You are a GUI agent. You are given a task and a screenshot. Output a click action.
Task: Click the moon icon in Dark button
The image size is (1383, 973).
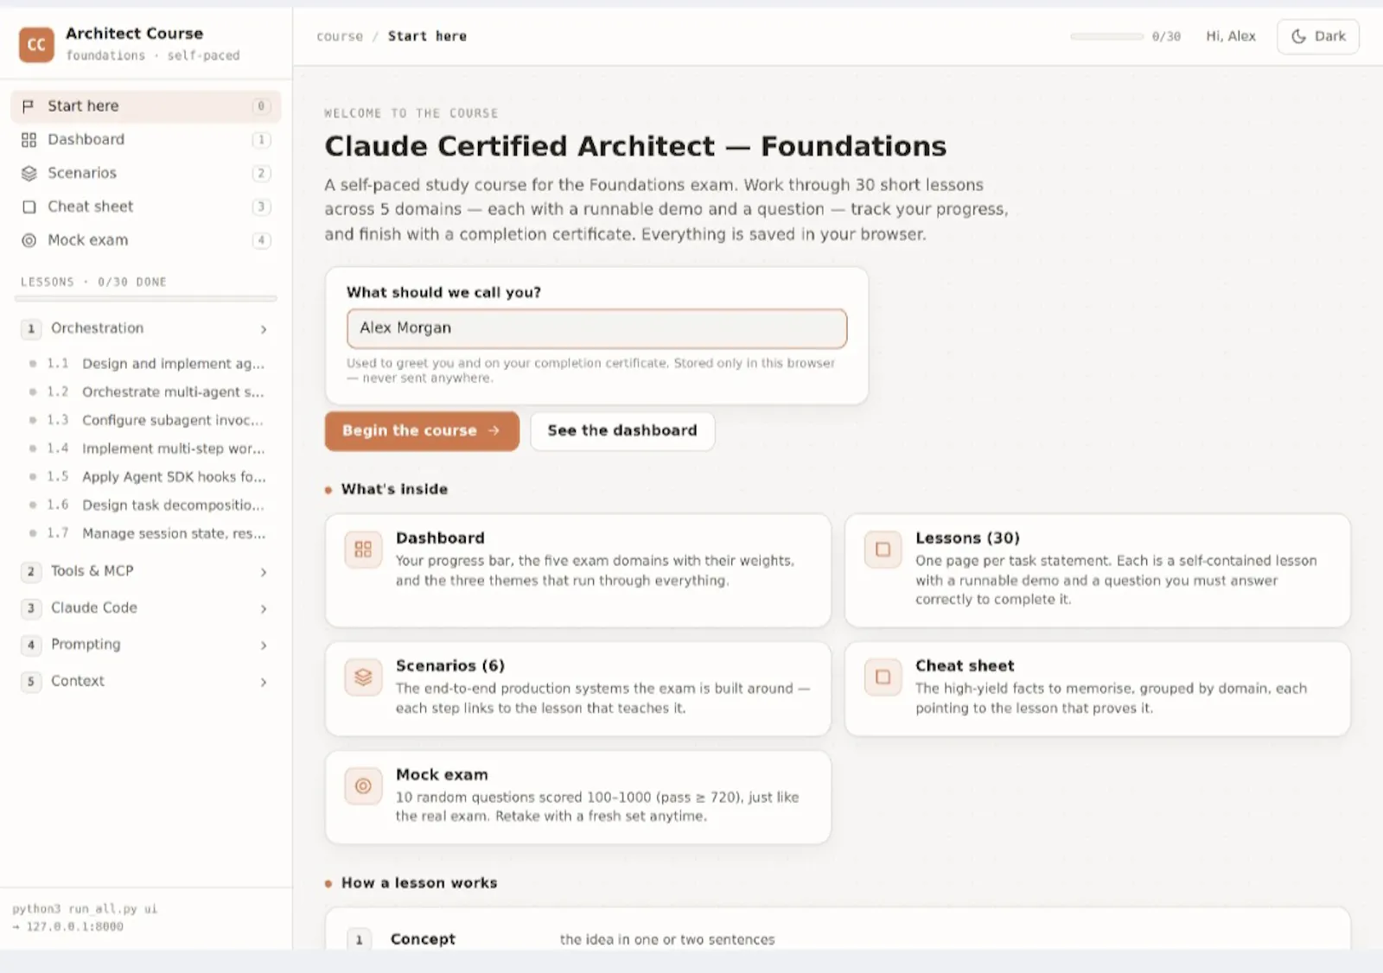[x=1298, y=36]
